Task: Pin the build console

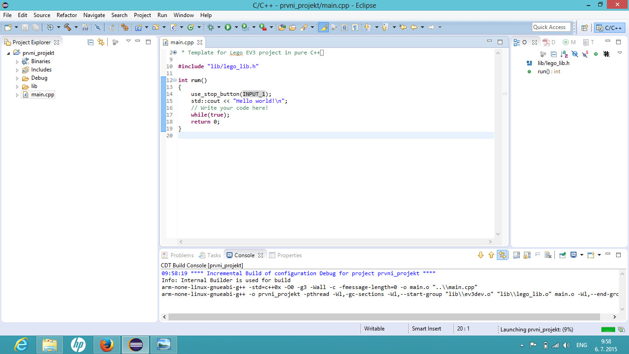Action: (562, 255)
